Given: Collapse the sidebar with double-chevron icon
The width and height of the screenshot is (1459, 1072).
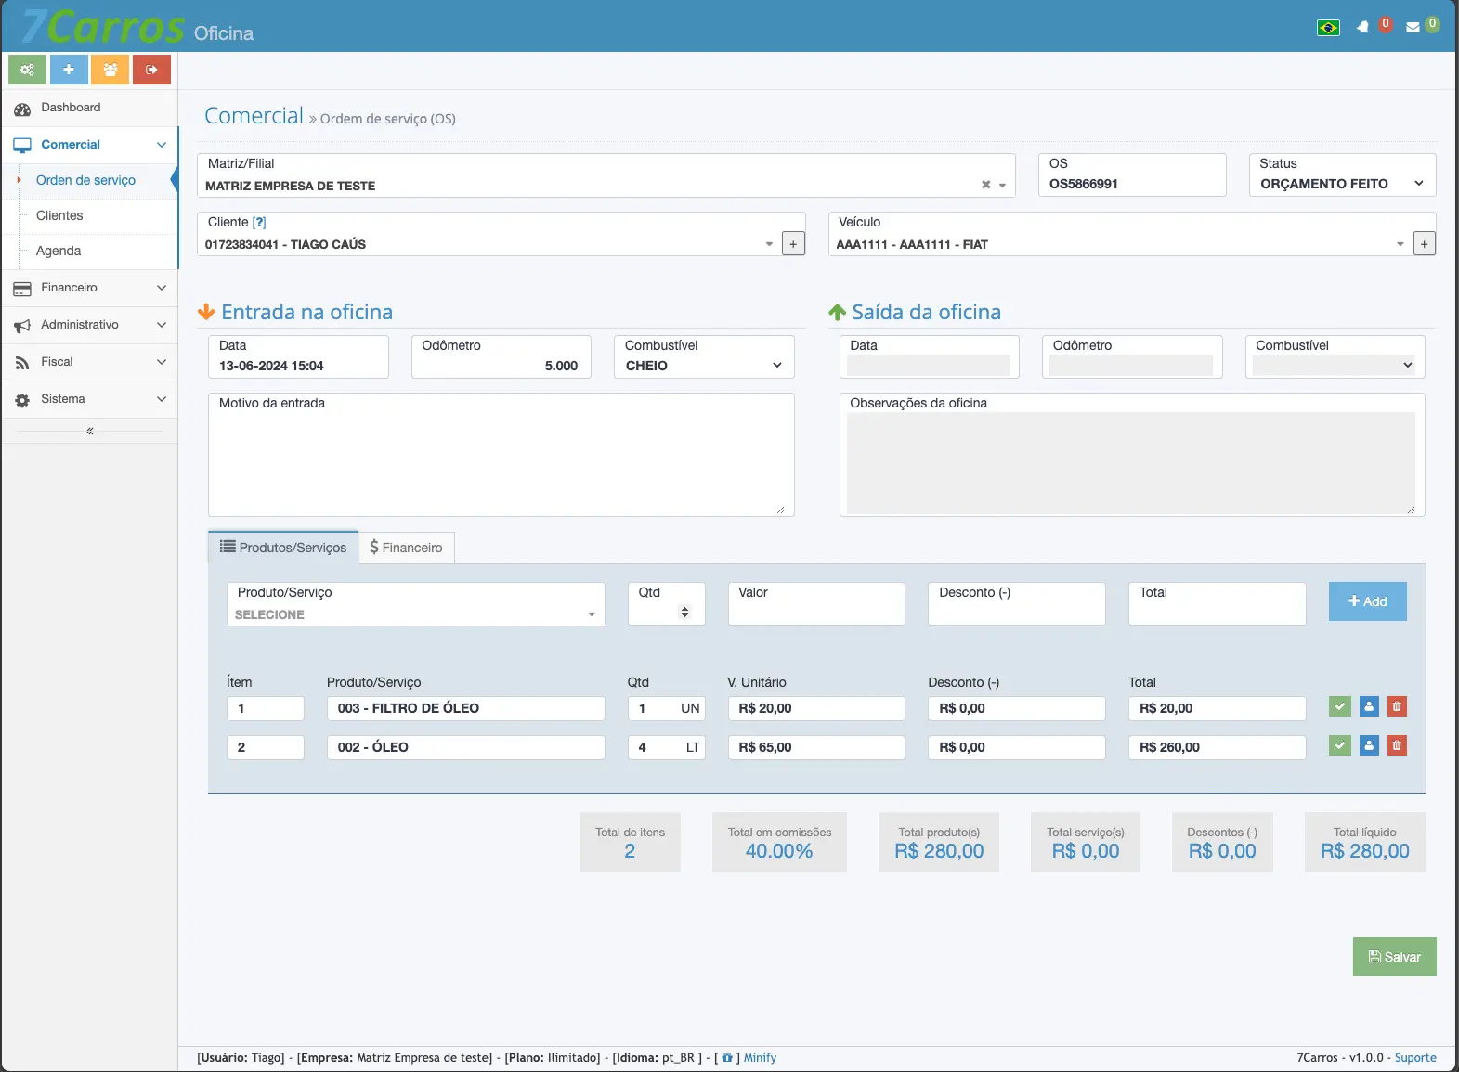Looking at the screenshot, I should 90,431.
